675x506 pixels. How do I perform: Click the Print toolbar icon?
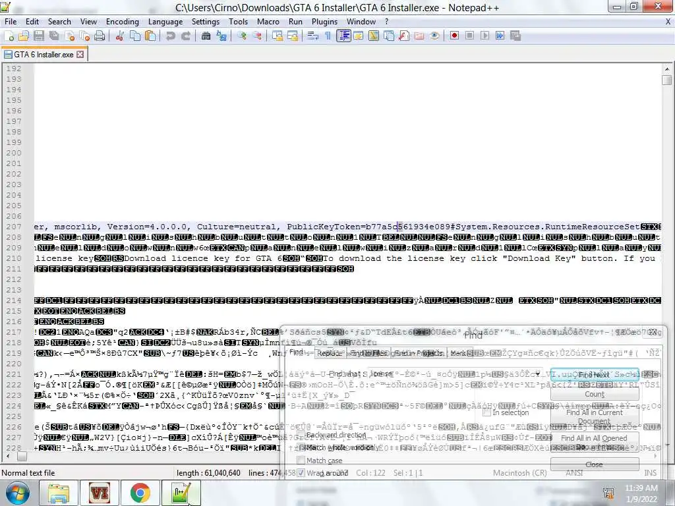[100, 36]
